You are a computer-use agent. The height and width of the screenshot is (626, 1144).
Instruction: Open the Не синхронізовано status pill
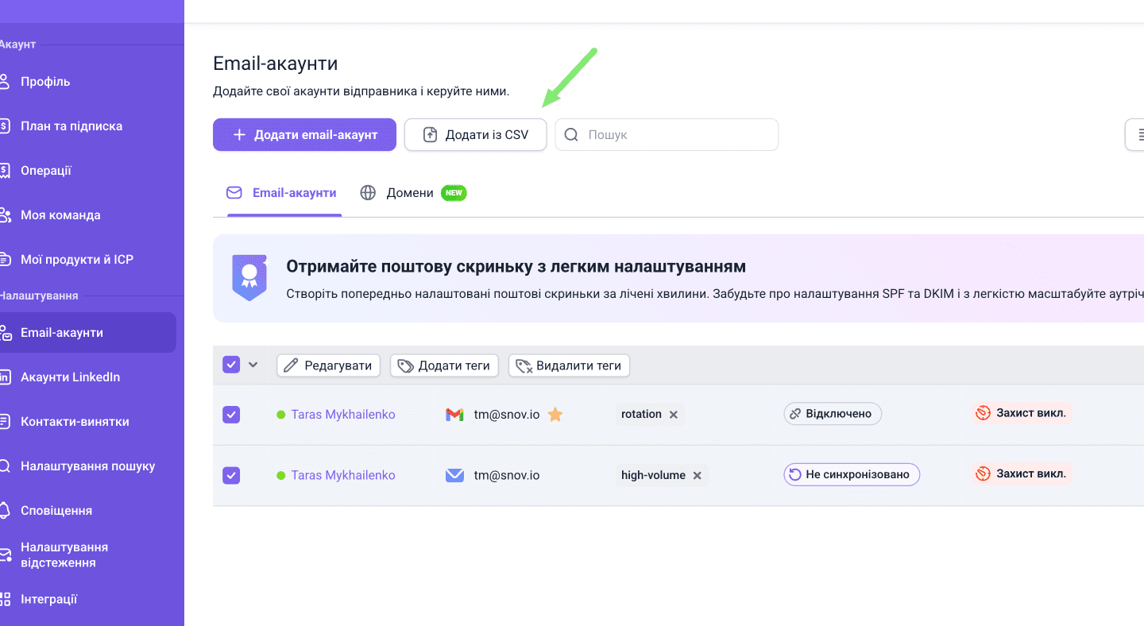851,475
